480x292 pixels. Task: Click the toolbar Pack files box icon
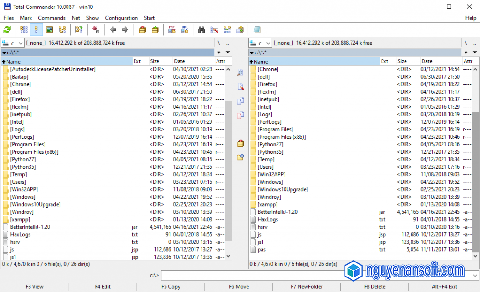click(x=142, y=30)
